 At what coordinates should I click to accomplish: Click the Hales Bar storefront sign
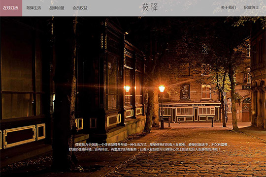199,105
